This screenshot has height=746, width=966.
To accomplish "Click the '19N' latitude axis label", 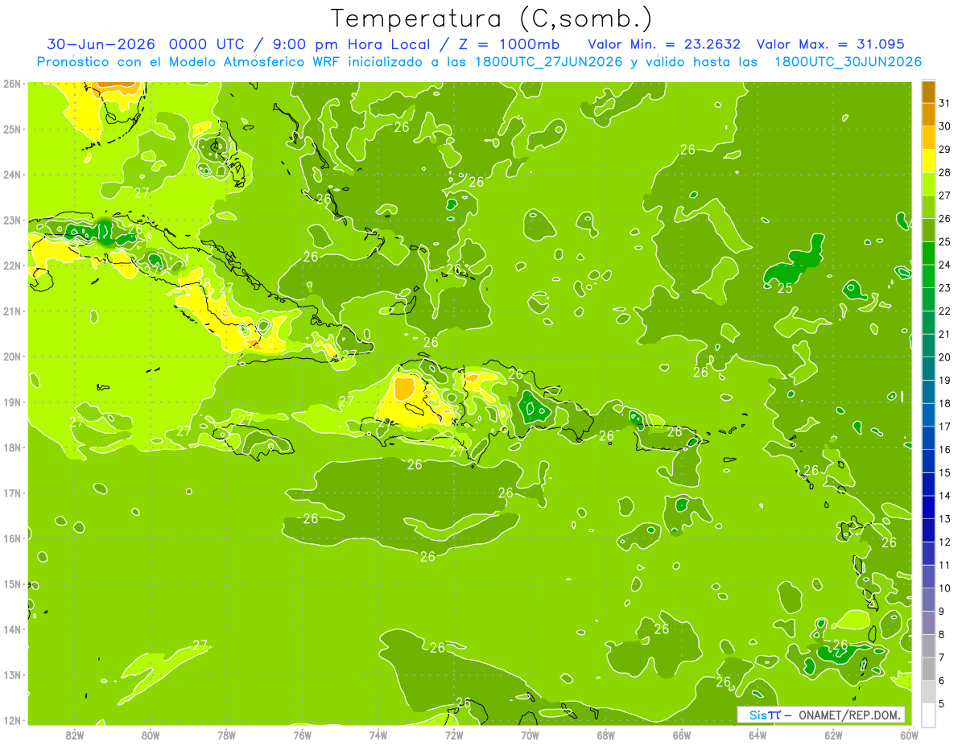I will click(x=12, y=402).
